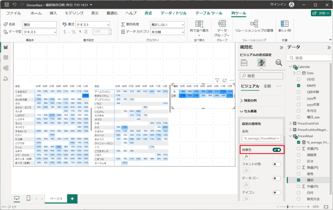Screen dimensions: 333x210
Task: Click the zoom slider in status bar
Action: (288, 206)
